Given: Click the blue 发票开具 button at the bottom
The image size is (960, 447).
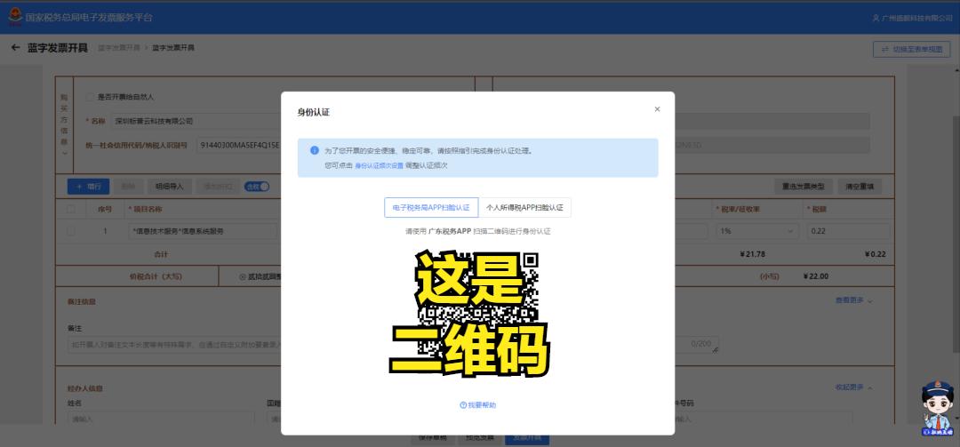Looking at the screenshot, I should [527, 438].
